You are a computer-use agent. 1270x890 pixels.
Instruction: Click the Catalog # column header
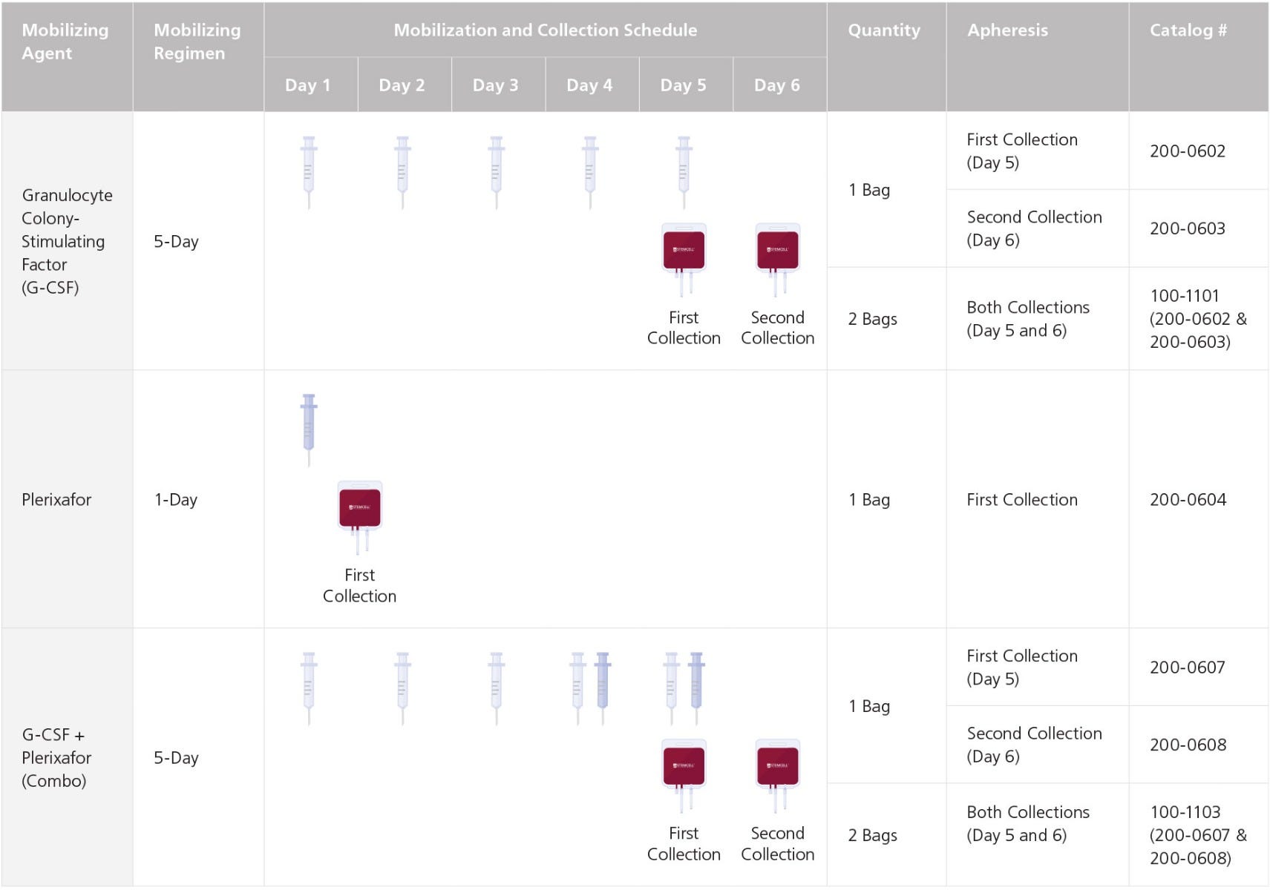[1188, 30]
